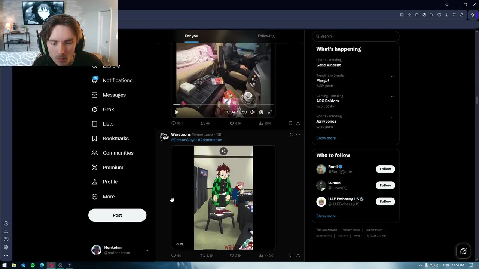The width and height of the screenshot is (479, 269).
Task: Click the Grok explain icon on Weretoons post
Action: click(x=292, y=134)
